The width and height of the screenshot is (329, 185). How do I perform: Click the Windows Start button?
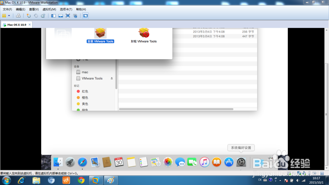click(x=6, y=180)
